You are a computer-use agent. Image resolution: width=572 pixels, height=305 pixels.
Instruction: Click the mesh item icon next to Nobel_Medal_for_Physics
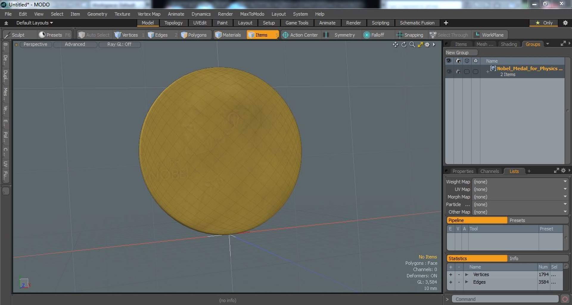pyautogui.click(x=493, y=68)
